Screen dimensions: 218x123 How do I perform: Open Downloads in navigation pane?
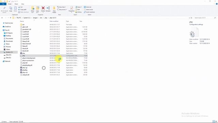tap(9, 41)
